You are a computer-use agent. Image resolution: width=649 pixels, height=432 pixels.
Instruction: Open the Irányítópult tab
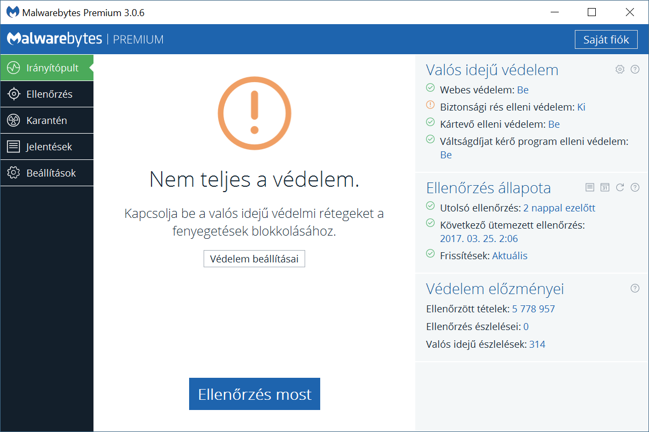point(47,68)
